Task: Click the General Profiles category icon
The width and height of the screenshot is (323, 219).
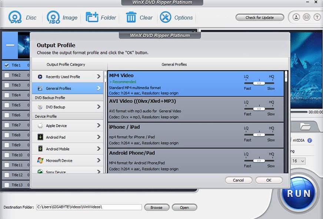Action: tap(40, 88)
